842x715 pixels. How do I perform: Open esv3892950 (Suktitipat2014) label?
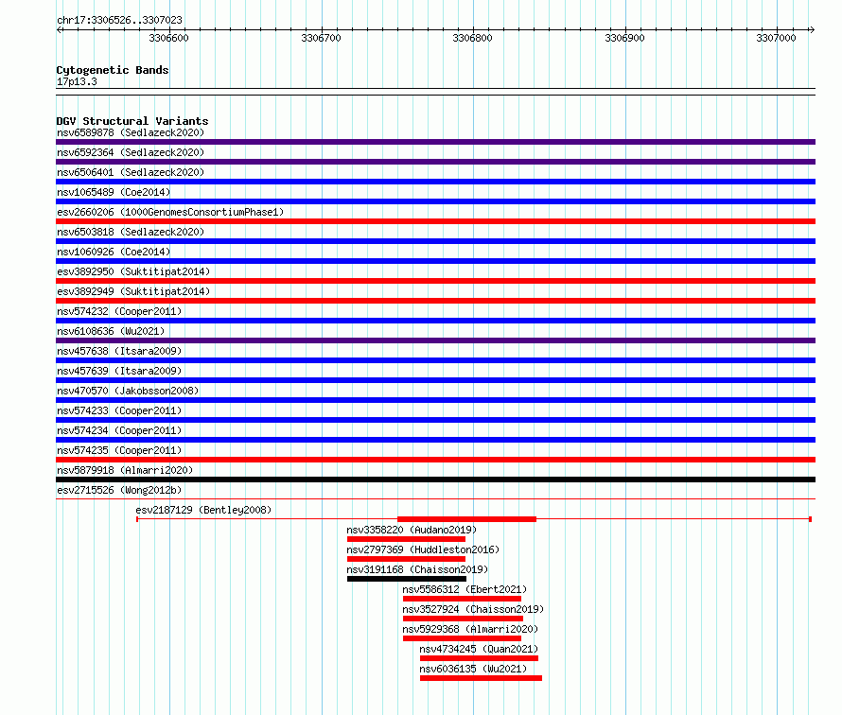point(133,271)
